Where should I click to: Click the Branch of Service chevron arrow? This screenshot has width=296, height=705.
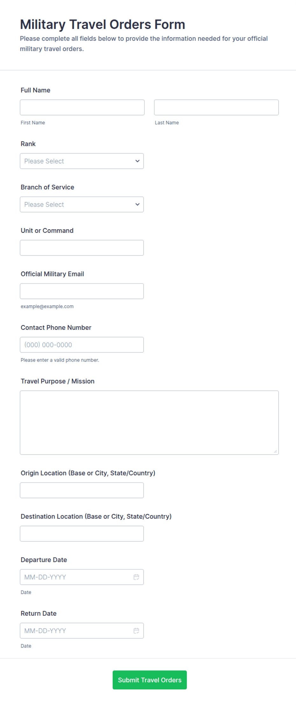137,204
